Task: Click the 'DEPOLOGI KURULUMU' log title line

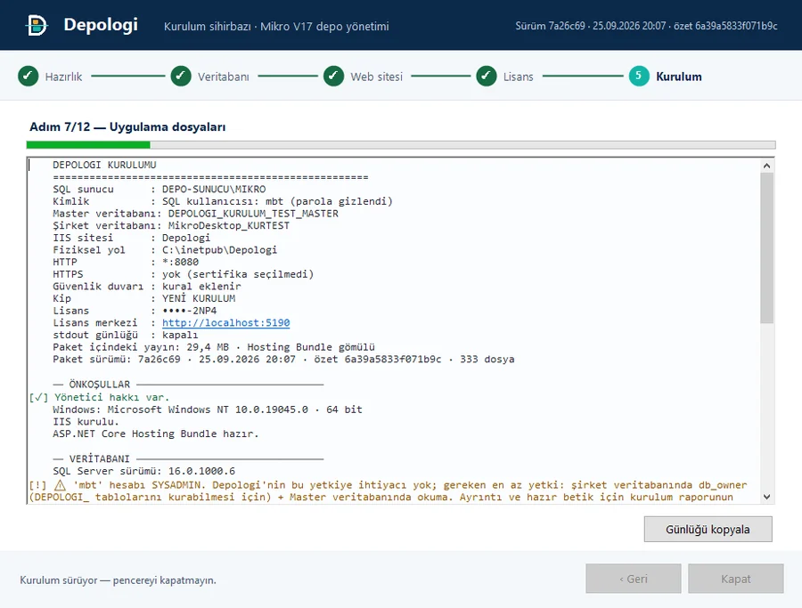Action: coord(104,165)
